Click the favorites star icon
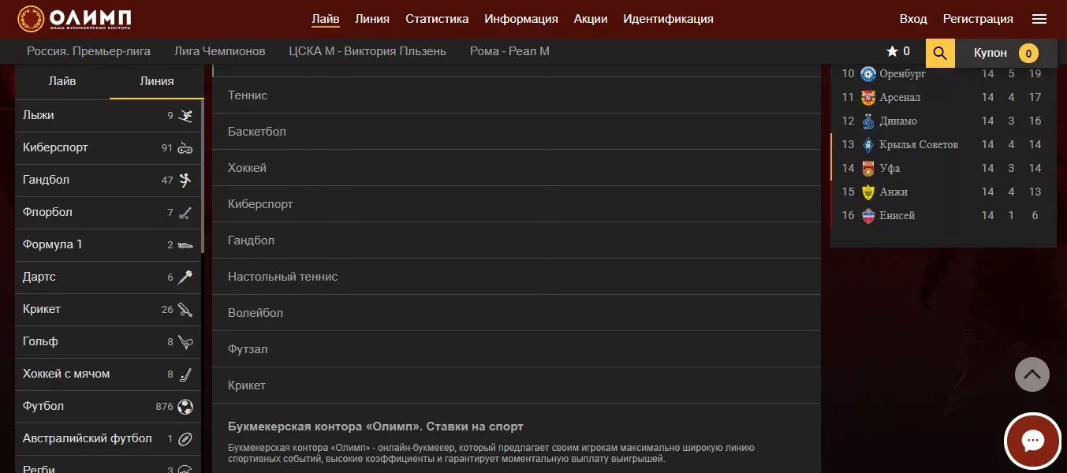The image size is (1067, 473). coord(893,51)
